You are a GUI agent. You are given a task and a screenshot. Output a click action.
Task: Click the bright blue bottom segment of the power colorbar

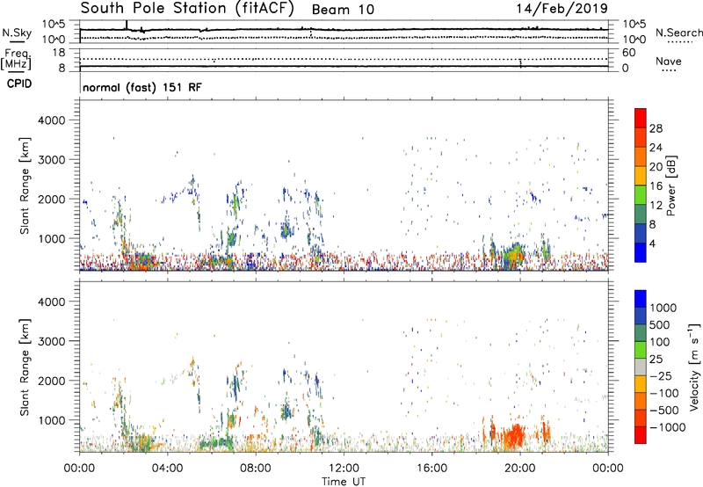(641, 252)
